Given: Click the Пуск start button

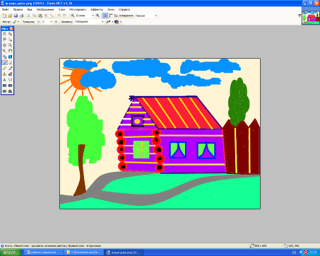Looking at the screenshot, I should 11,252.
